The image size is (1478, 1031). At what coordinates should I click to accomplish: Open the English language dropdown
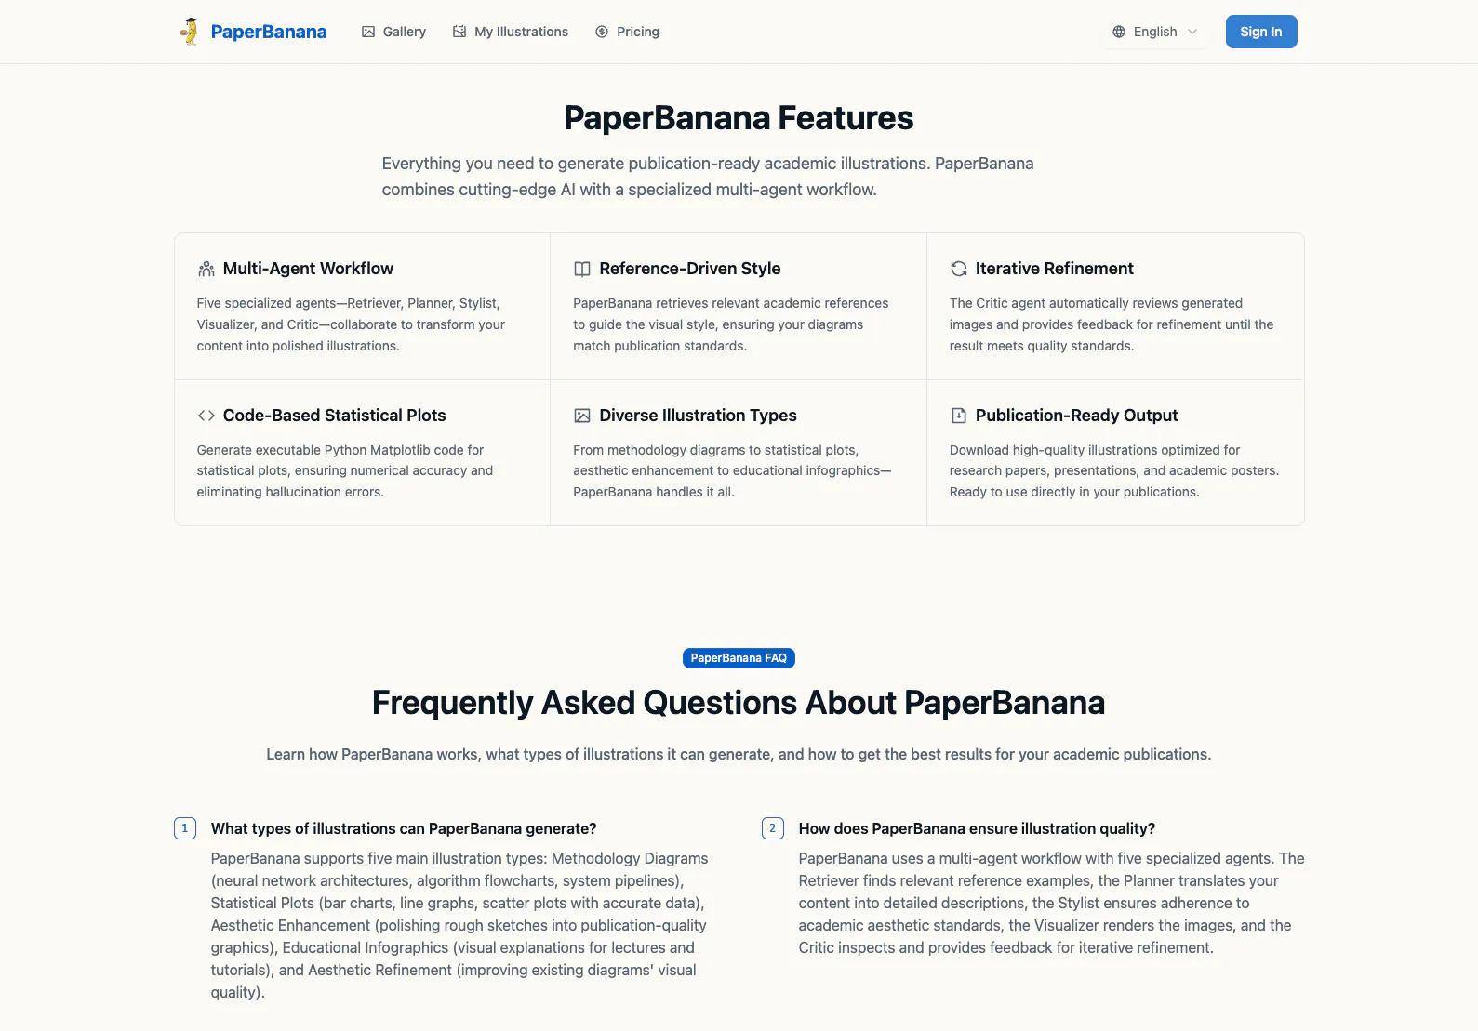pos(1155,32)
